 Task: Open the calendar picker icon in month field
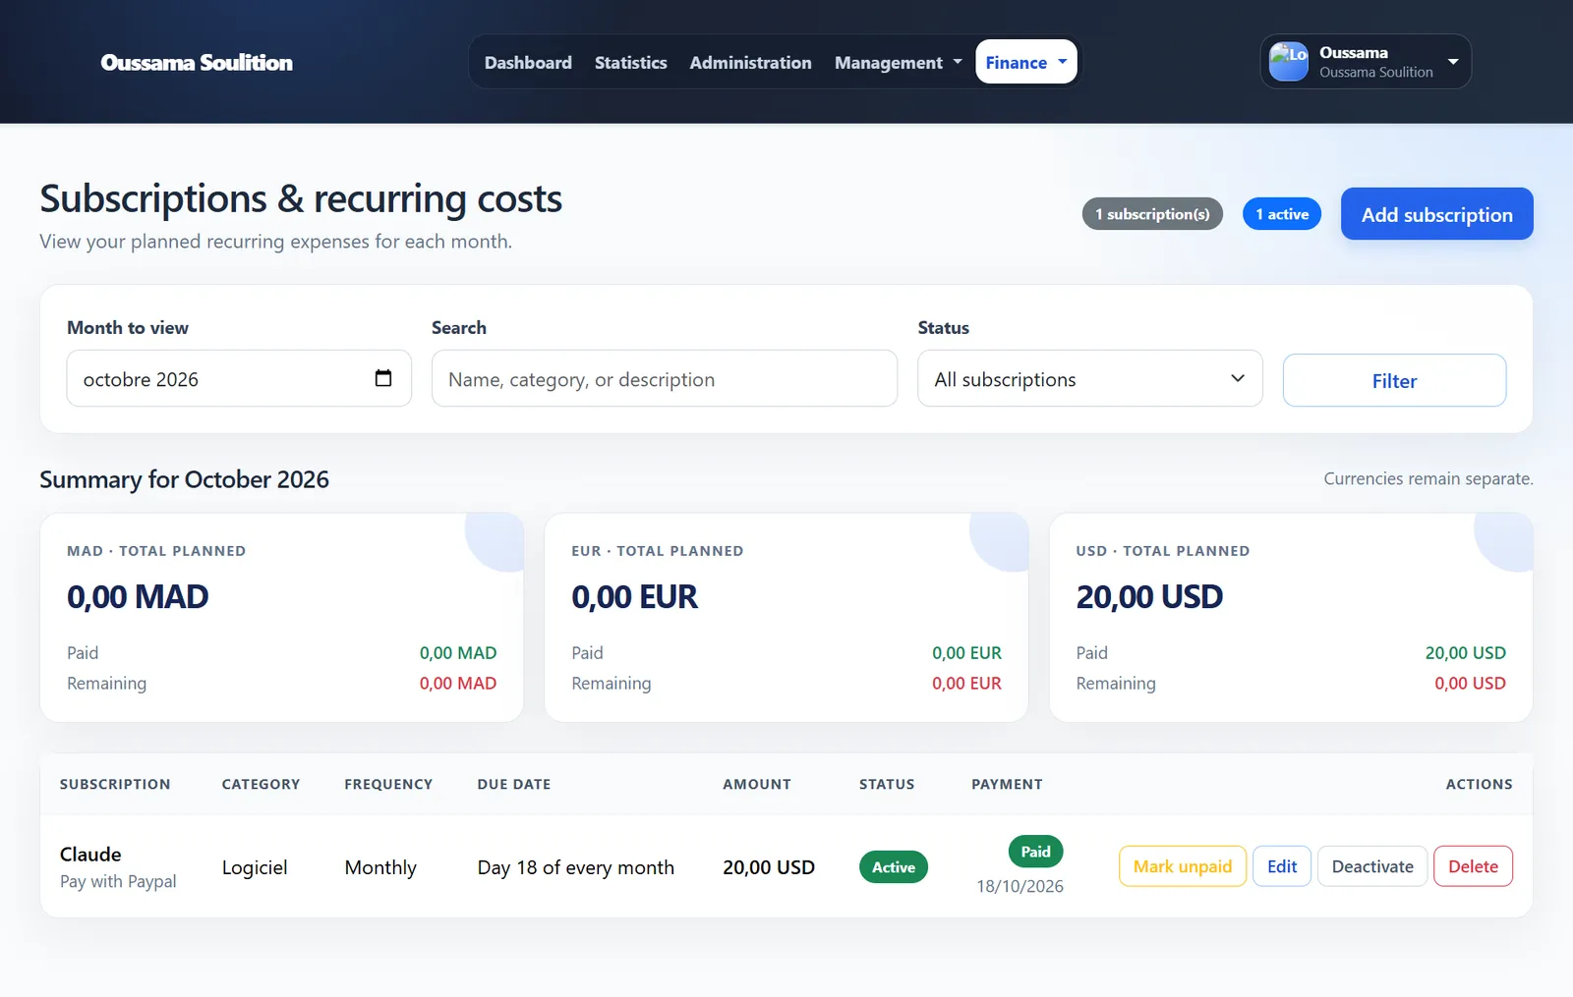(383, 378)
